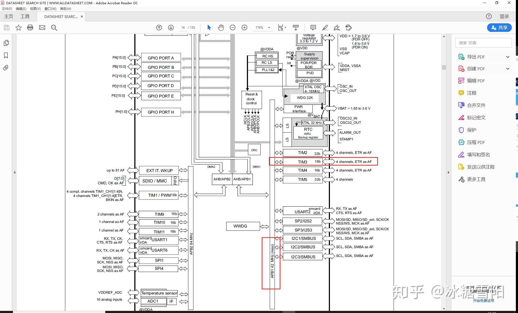The height and width of the screenshot is (313, 518).
Task: Open 压缩 PDF tool
Action: pyautogui.click(x=476, y=142)
